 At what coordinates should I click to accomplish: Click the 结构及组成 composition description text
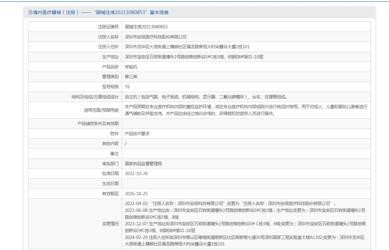click(206, 97)
